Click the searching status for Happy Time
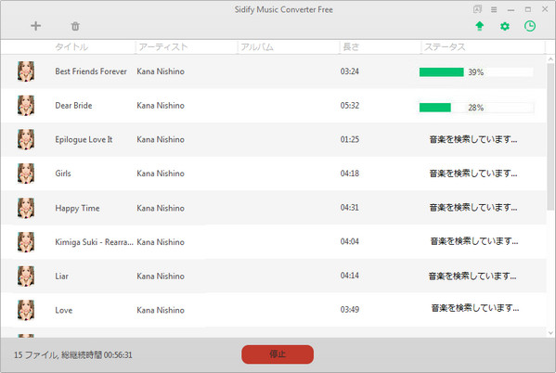Screen dimensions: 556x373 pyautogui.click(x=473, y=208)
